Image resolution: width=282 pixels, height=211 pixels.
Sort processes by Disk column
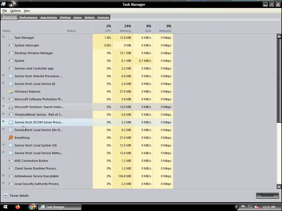point(143,28)
